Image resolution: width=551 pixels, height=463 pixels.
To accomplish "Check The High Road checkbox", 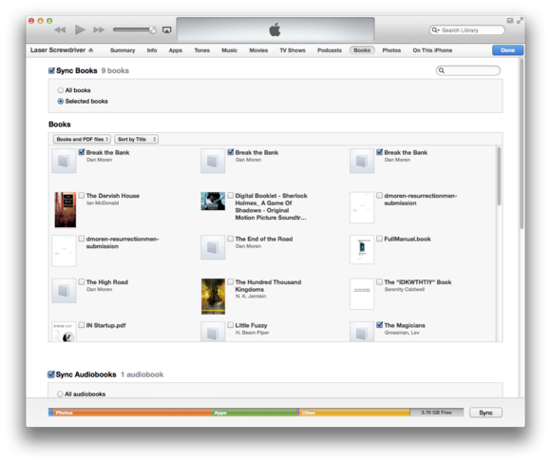I will coord(82,281).
